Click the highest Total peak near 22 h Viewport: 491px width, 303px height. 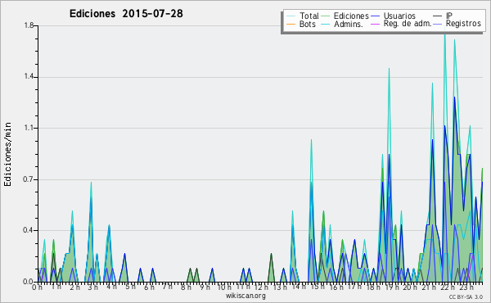[444, 33]
